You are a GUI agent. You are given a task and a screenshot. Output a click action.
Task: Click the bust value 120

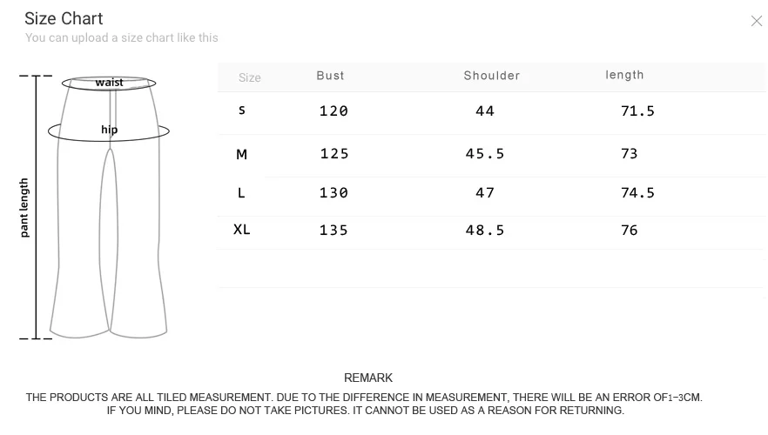tap(333, 111)
